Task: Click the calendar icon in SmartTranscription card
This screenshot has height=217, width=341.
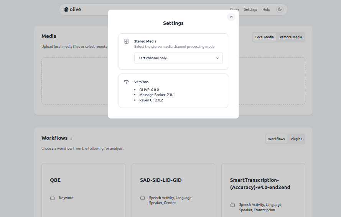Action: [x=232, y=205]
